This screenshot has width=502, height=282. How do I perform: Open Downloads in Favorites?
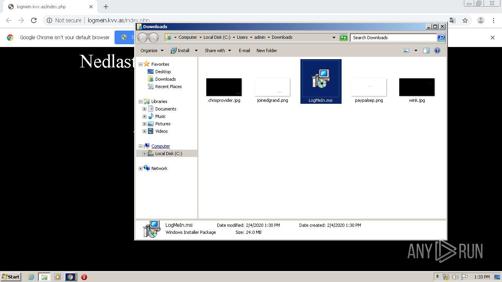click(165, 79)
